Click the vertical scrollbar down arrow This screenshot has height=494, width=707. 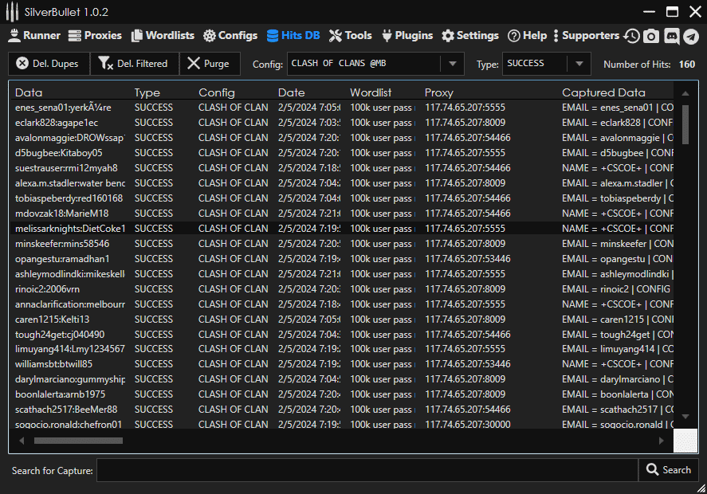point(685,416)
